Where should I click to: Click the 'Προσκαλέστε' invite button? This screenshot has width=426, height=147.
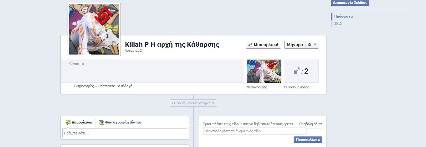click(x=308, y=139)
